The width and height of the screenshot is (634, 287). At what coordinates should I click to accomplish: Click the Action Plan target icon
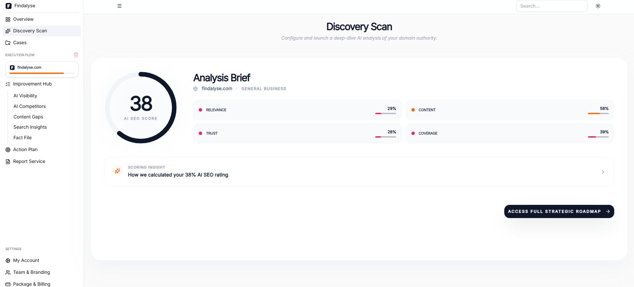8,150
